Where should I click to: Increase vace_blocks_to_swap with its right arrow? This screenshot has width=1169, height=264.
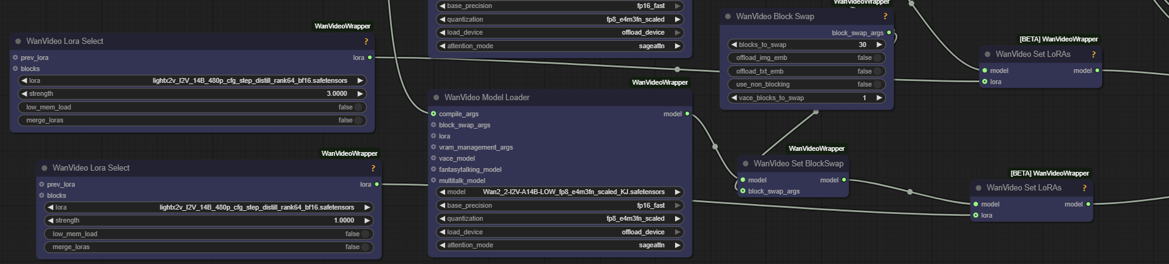point(879,98)
